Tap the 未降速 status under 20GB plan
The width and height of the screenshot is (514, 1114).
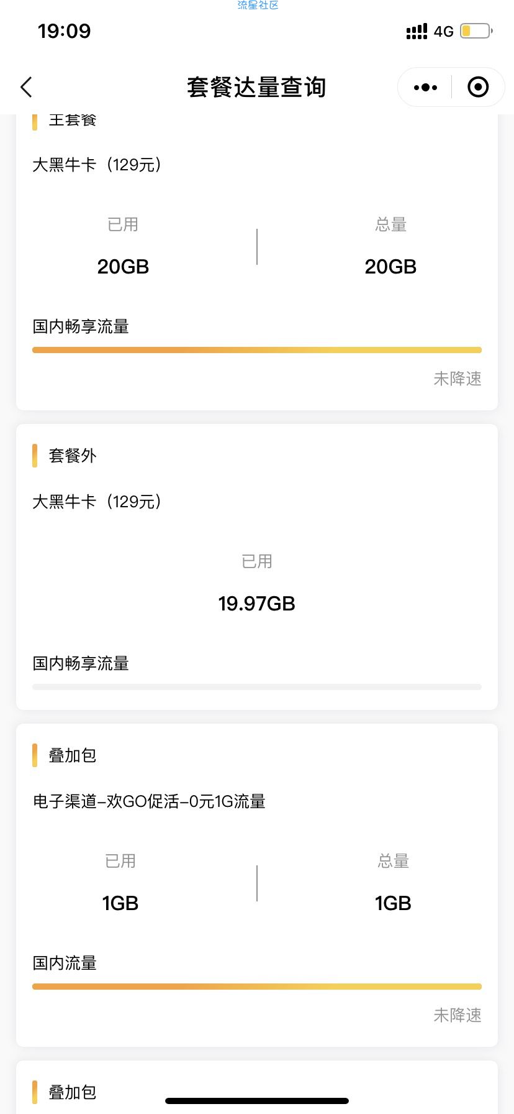coord(458,379)
